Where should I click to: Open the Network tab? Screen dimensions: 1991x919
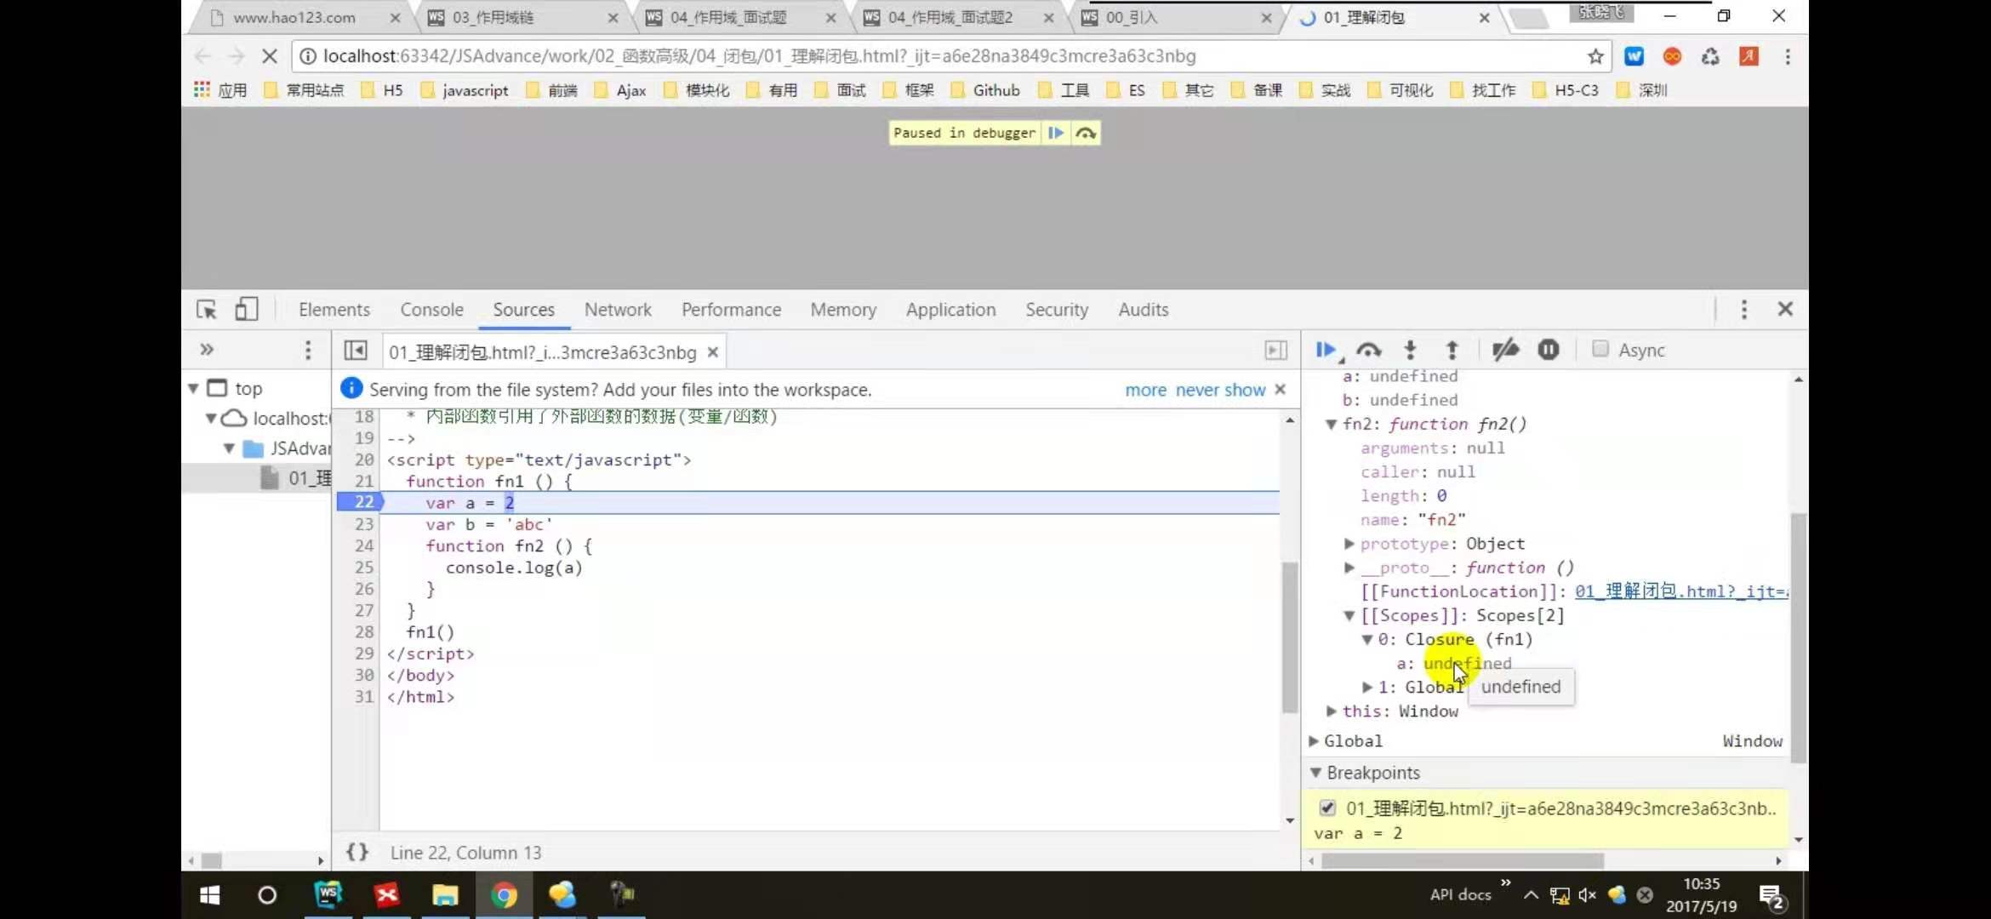click(x=618, y=310)
